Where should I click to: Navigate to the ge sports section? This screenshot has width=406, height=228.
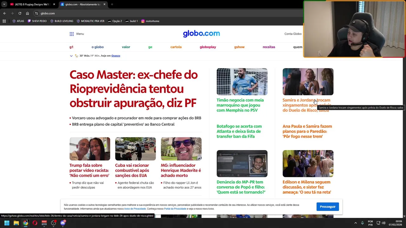tap(150, 47)
